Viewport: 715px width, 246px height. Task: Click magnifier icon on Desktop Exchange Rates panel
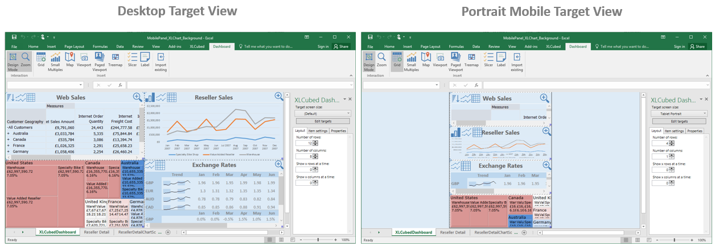(x=279, y=164)
